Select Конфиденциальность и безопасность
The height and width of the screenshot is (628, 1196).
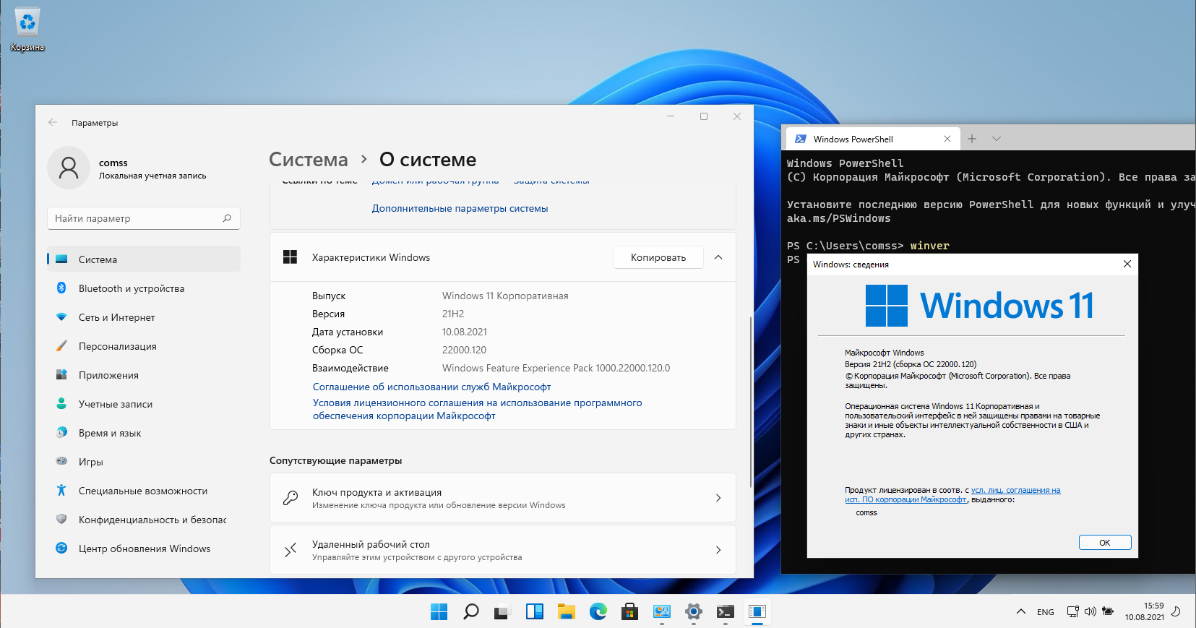[x=144, y=520]
